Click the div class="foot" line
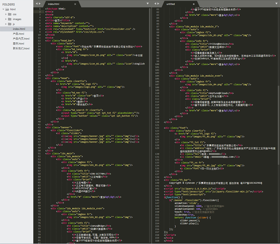This screenshot has height=244, width=280. [x=176, y=128]
